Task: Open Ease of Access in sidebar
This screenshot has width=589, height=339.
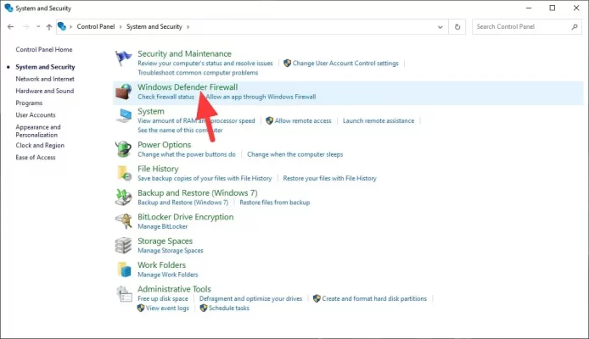Action: [x=36, y=157]
